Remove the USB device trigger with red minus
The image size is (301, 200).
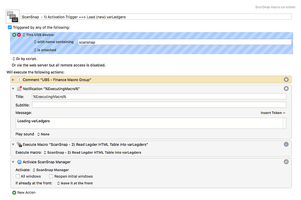click(x=19, y=35)
